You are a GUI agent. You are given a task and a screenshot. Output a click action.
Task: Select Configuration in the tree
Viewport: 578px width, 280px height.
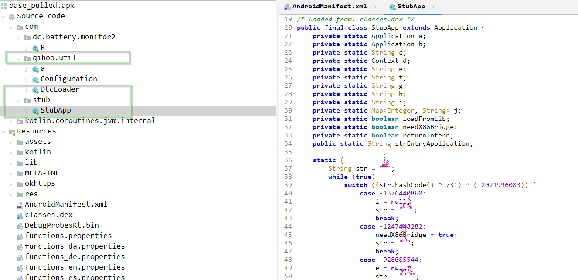(x=68, y=79)
